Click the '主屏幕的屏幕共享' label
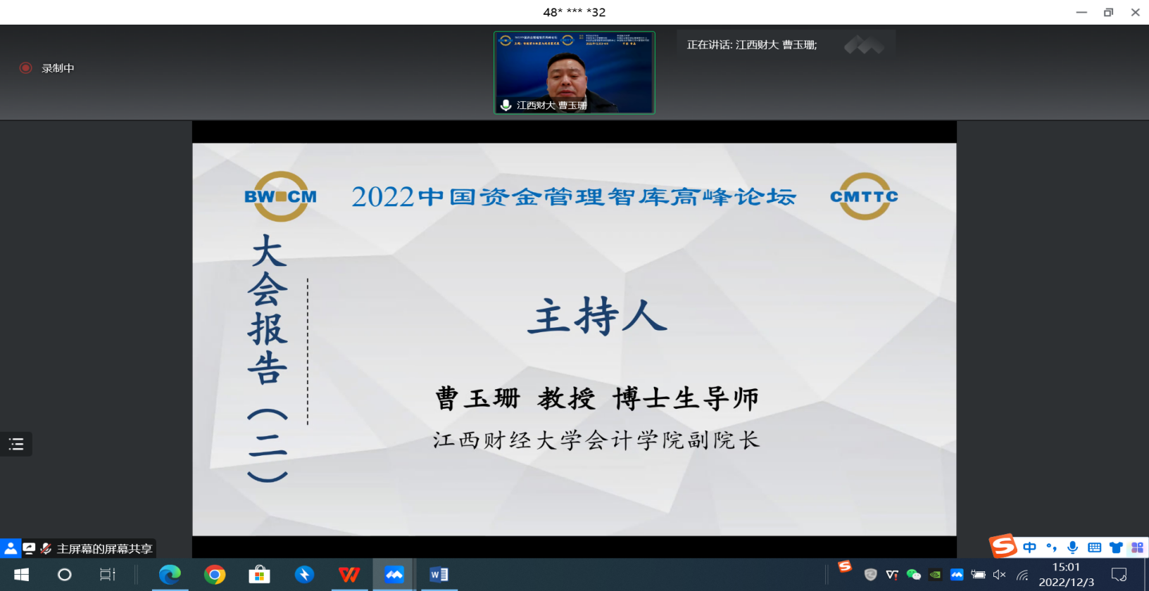 click(104, 549)
